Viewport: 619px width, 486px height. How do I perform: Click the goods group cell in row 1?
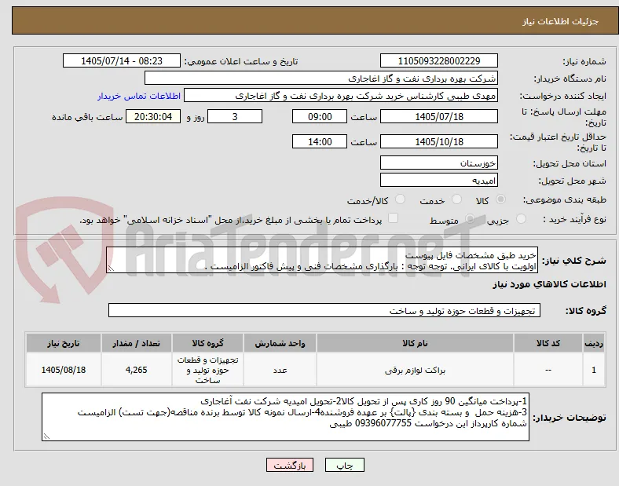click(x=207, y=370)
